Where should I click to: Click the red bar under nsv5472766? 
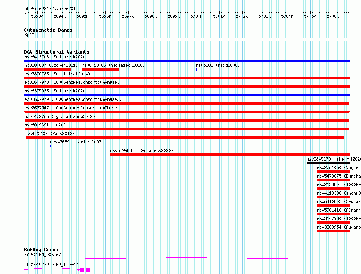(x=187, y=120)
